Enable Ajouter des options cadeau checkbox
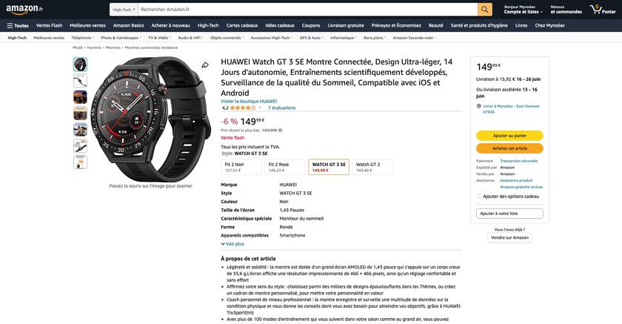Viewport: 622px width, 324px height. [x=479, y=196]
